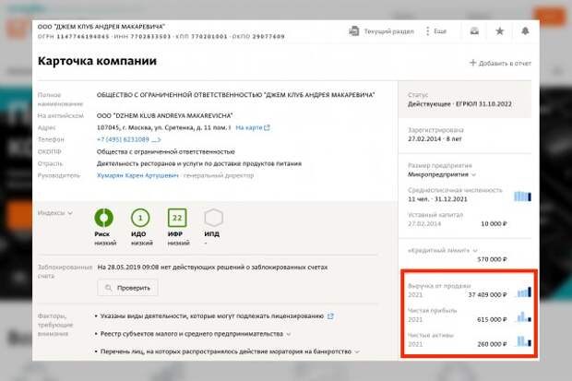Click the ИДО index circle icon
Image resolution: width=572 pixels, height=381 pixels.
tap(141, 219)
